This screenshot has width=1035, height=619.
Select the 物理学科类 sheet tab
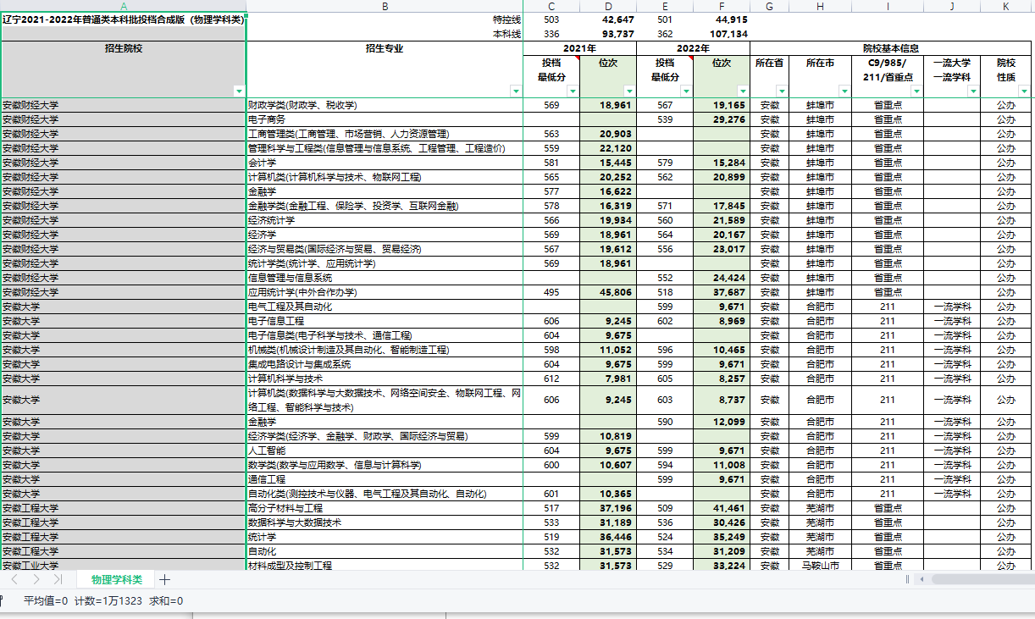[117, 580]
